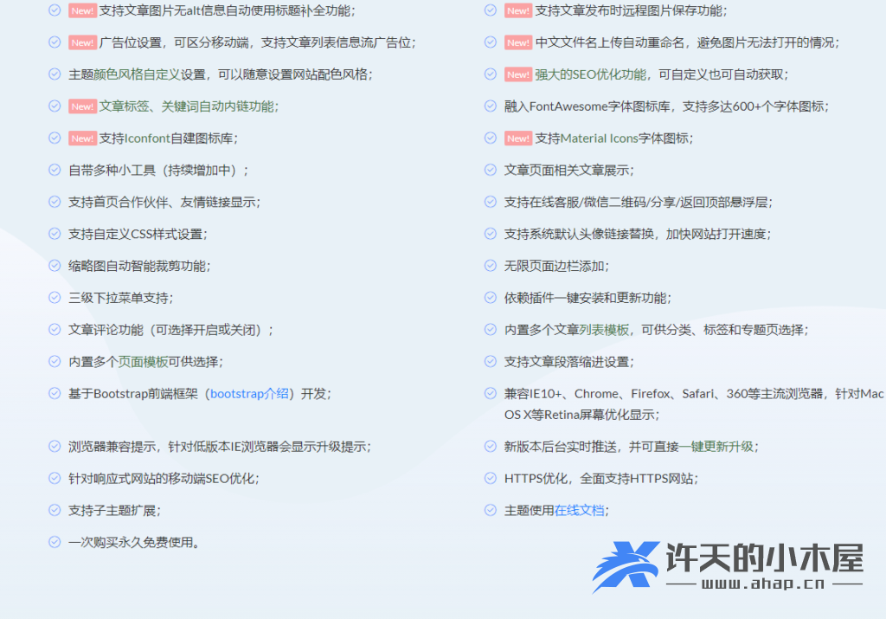This screenshot has height=619, width=886.
Task: Click the text 依赖插件一键安装和更新功能
Action: point(586,298)
